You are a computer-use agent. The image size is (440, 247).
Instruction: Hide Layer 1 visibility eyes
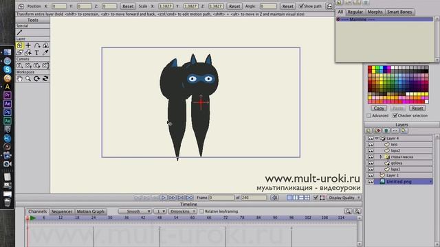(371, 176)
